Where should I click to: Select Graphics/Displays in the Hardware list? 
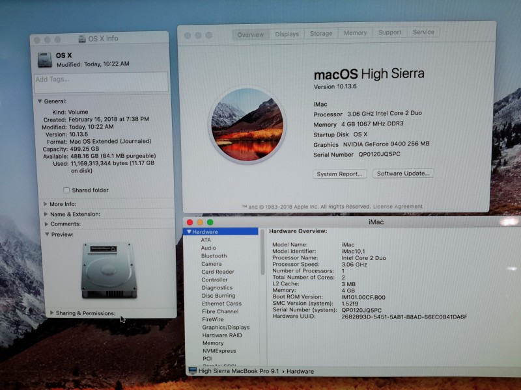click(x=225, y=328)
